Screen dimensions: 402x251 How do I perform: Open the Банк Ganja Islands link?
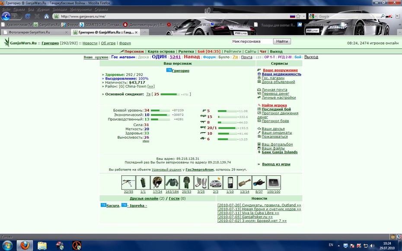(x=280, y=152)
